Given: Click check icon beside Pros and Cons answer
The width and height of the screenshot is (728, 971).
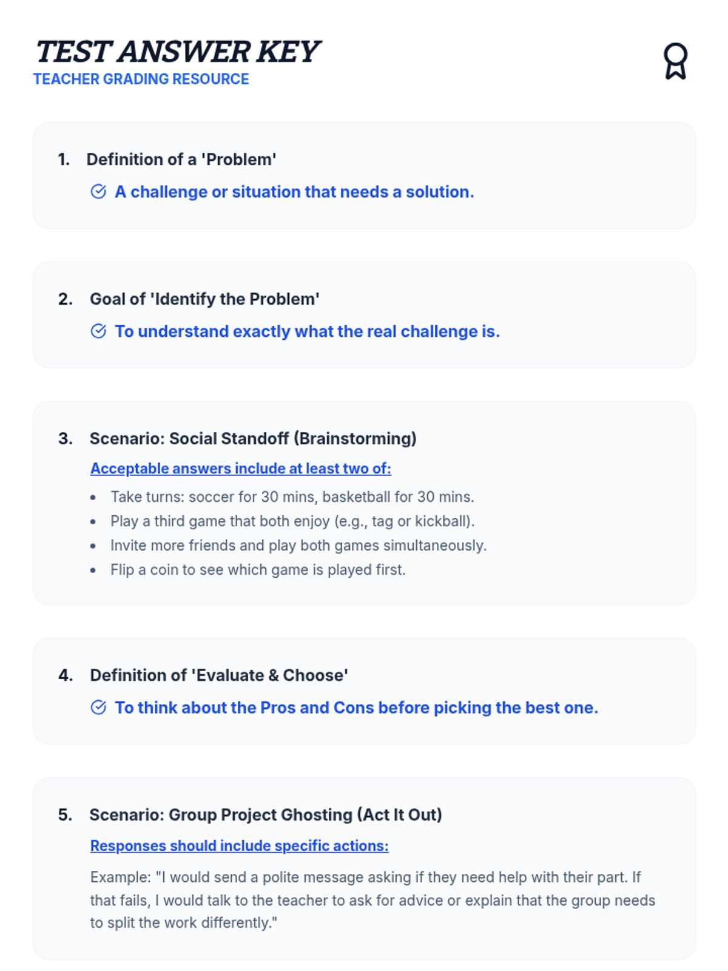Looking at the screenshot, I should coord(98,708).
